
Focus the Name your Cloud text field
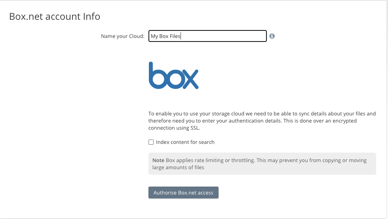(x=207, y=36)
